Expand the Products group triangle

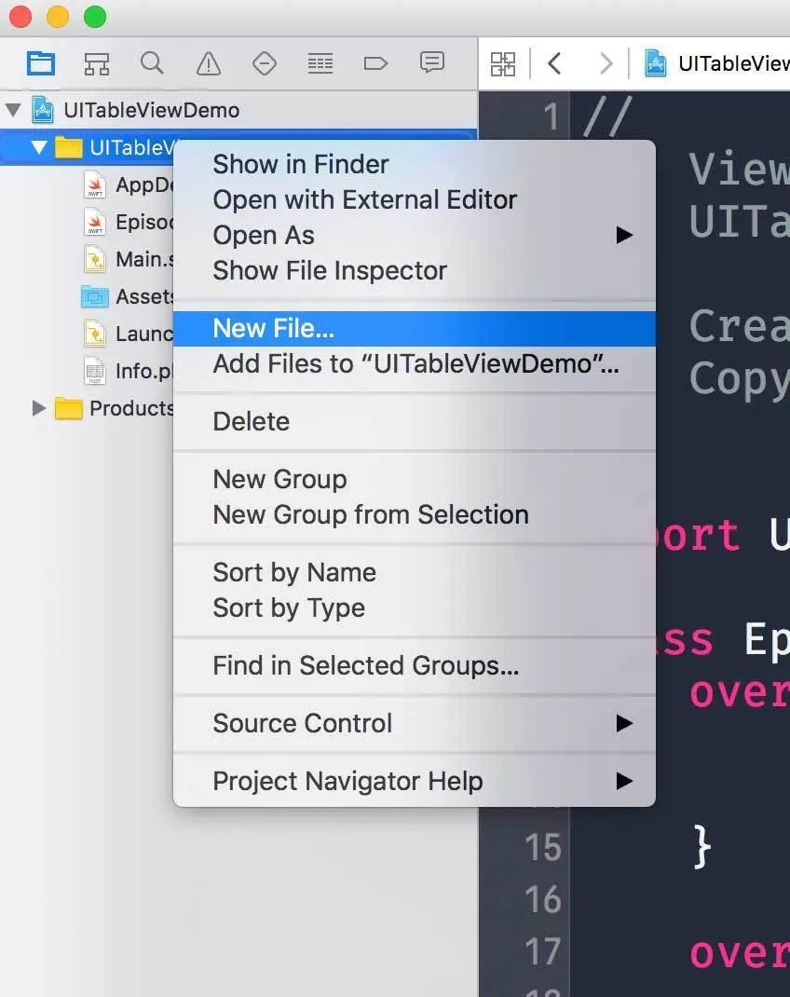[x=39, y=408]
